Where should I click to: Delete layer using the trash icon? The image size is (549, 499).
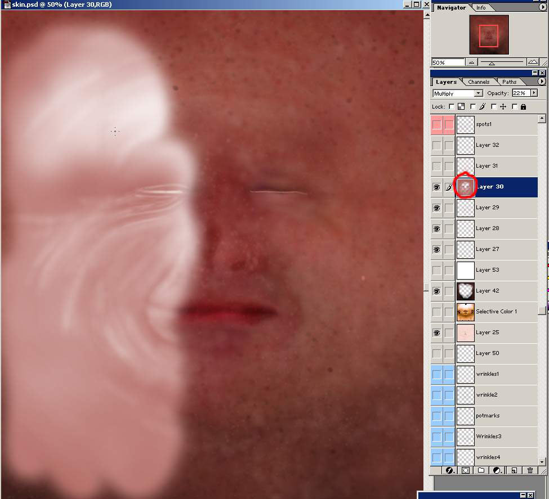530,470
